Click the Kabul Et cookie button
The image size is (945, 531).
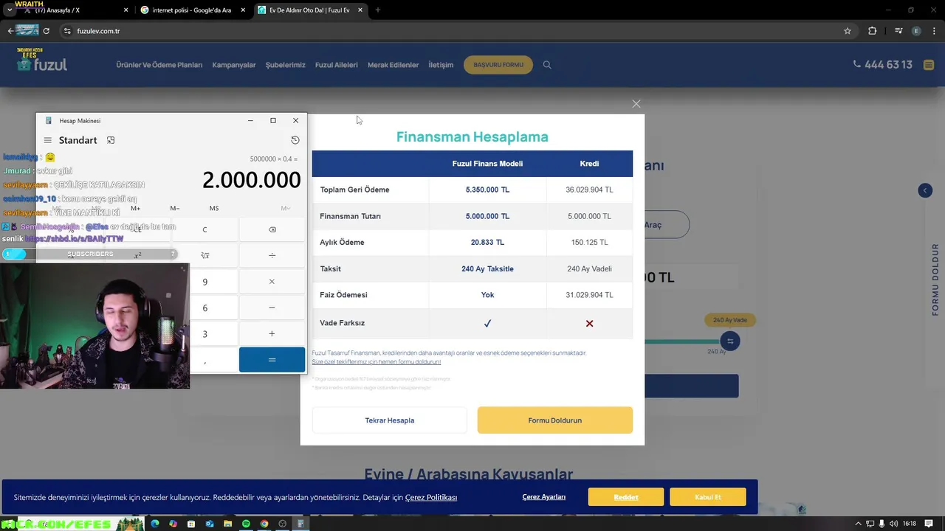(x=708, y=497)
